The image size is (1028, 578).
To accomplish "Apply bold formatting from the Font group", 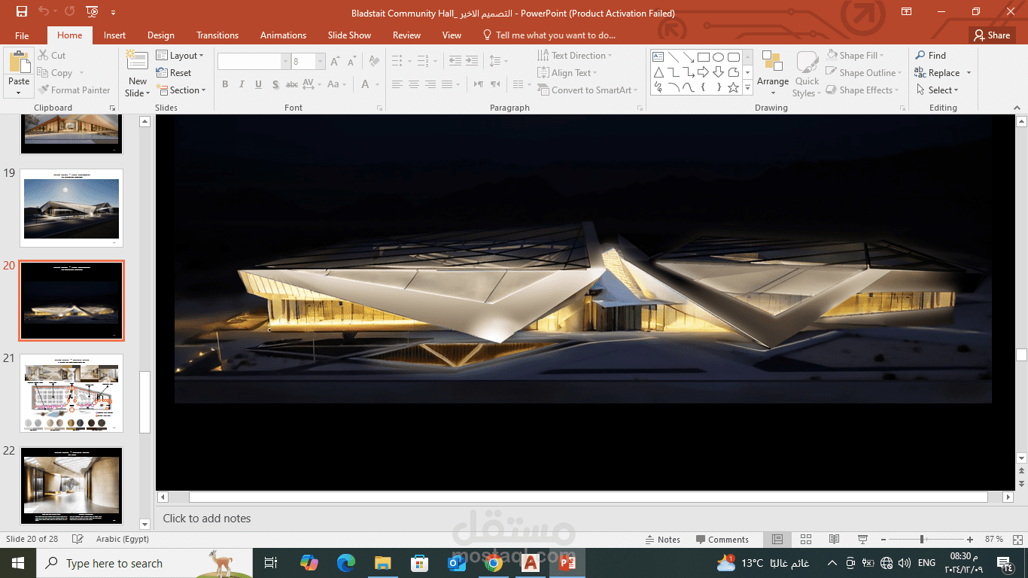I will click(x=224, y=84).
